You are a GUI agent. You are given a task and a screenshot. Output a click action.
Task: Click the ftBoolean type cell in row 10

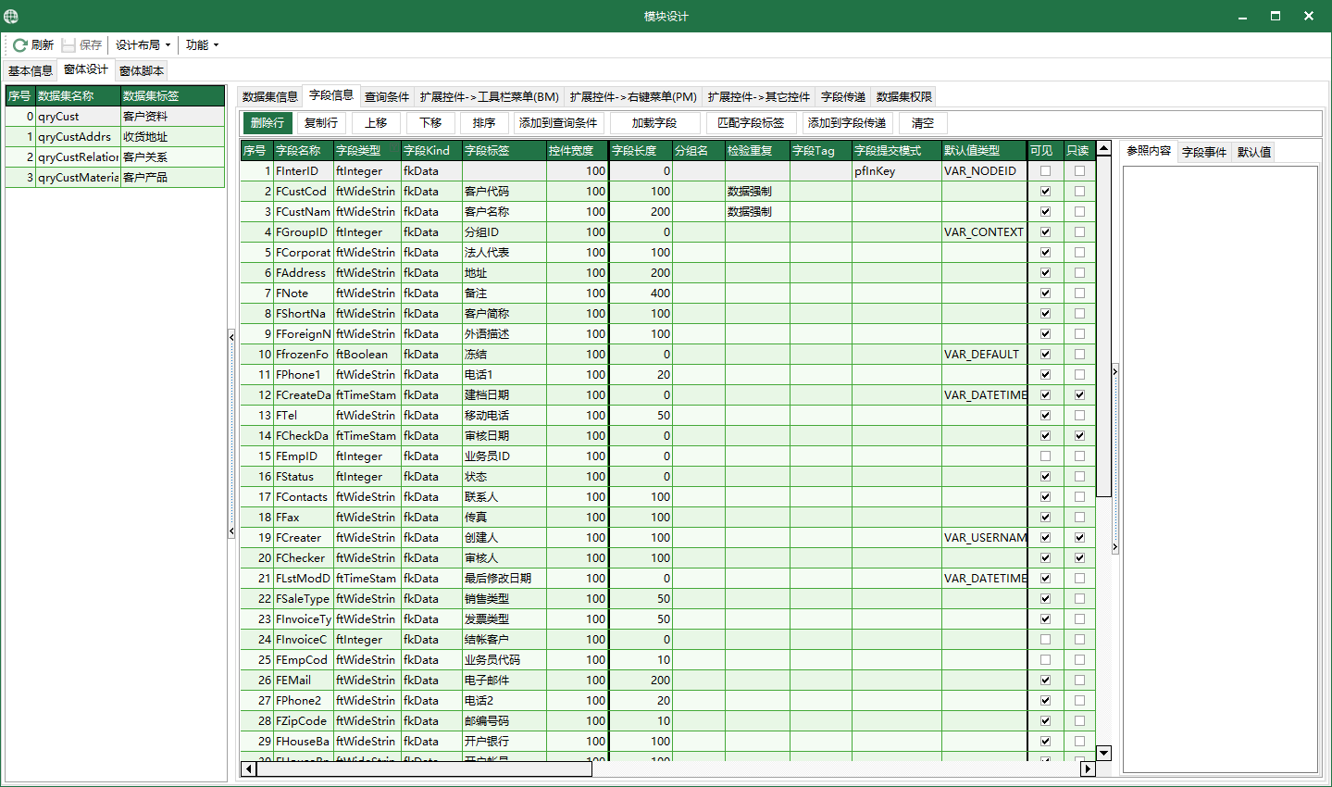pos(367,354)
